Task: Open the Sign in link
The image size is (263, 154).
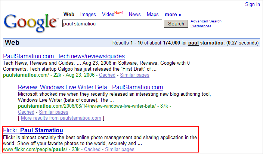Action: click(252, 4)
